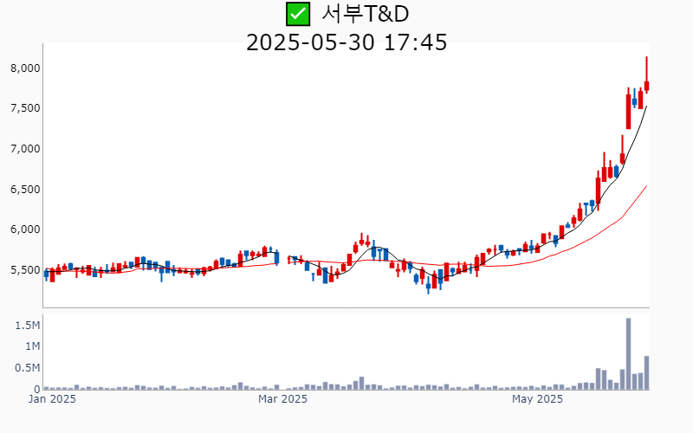
Task: Click the 서부T&D chart title
Action: (x=365, y=14)
